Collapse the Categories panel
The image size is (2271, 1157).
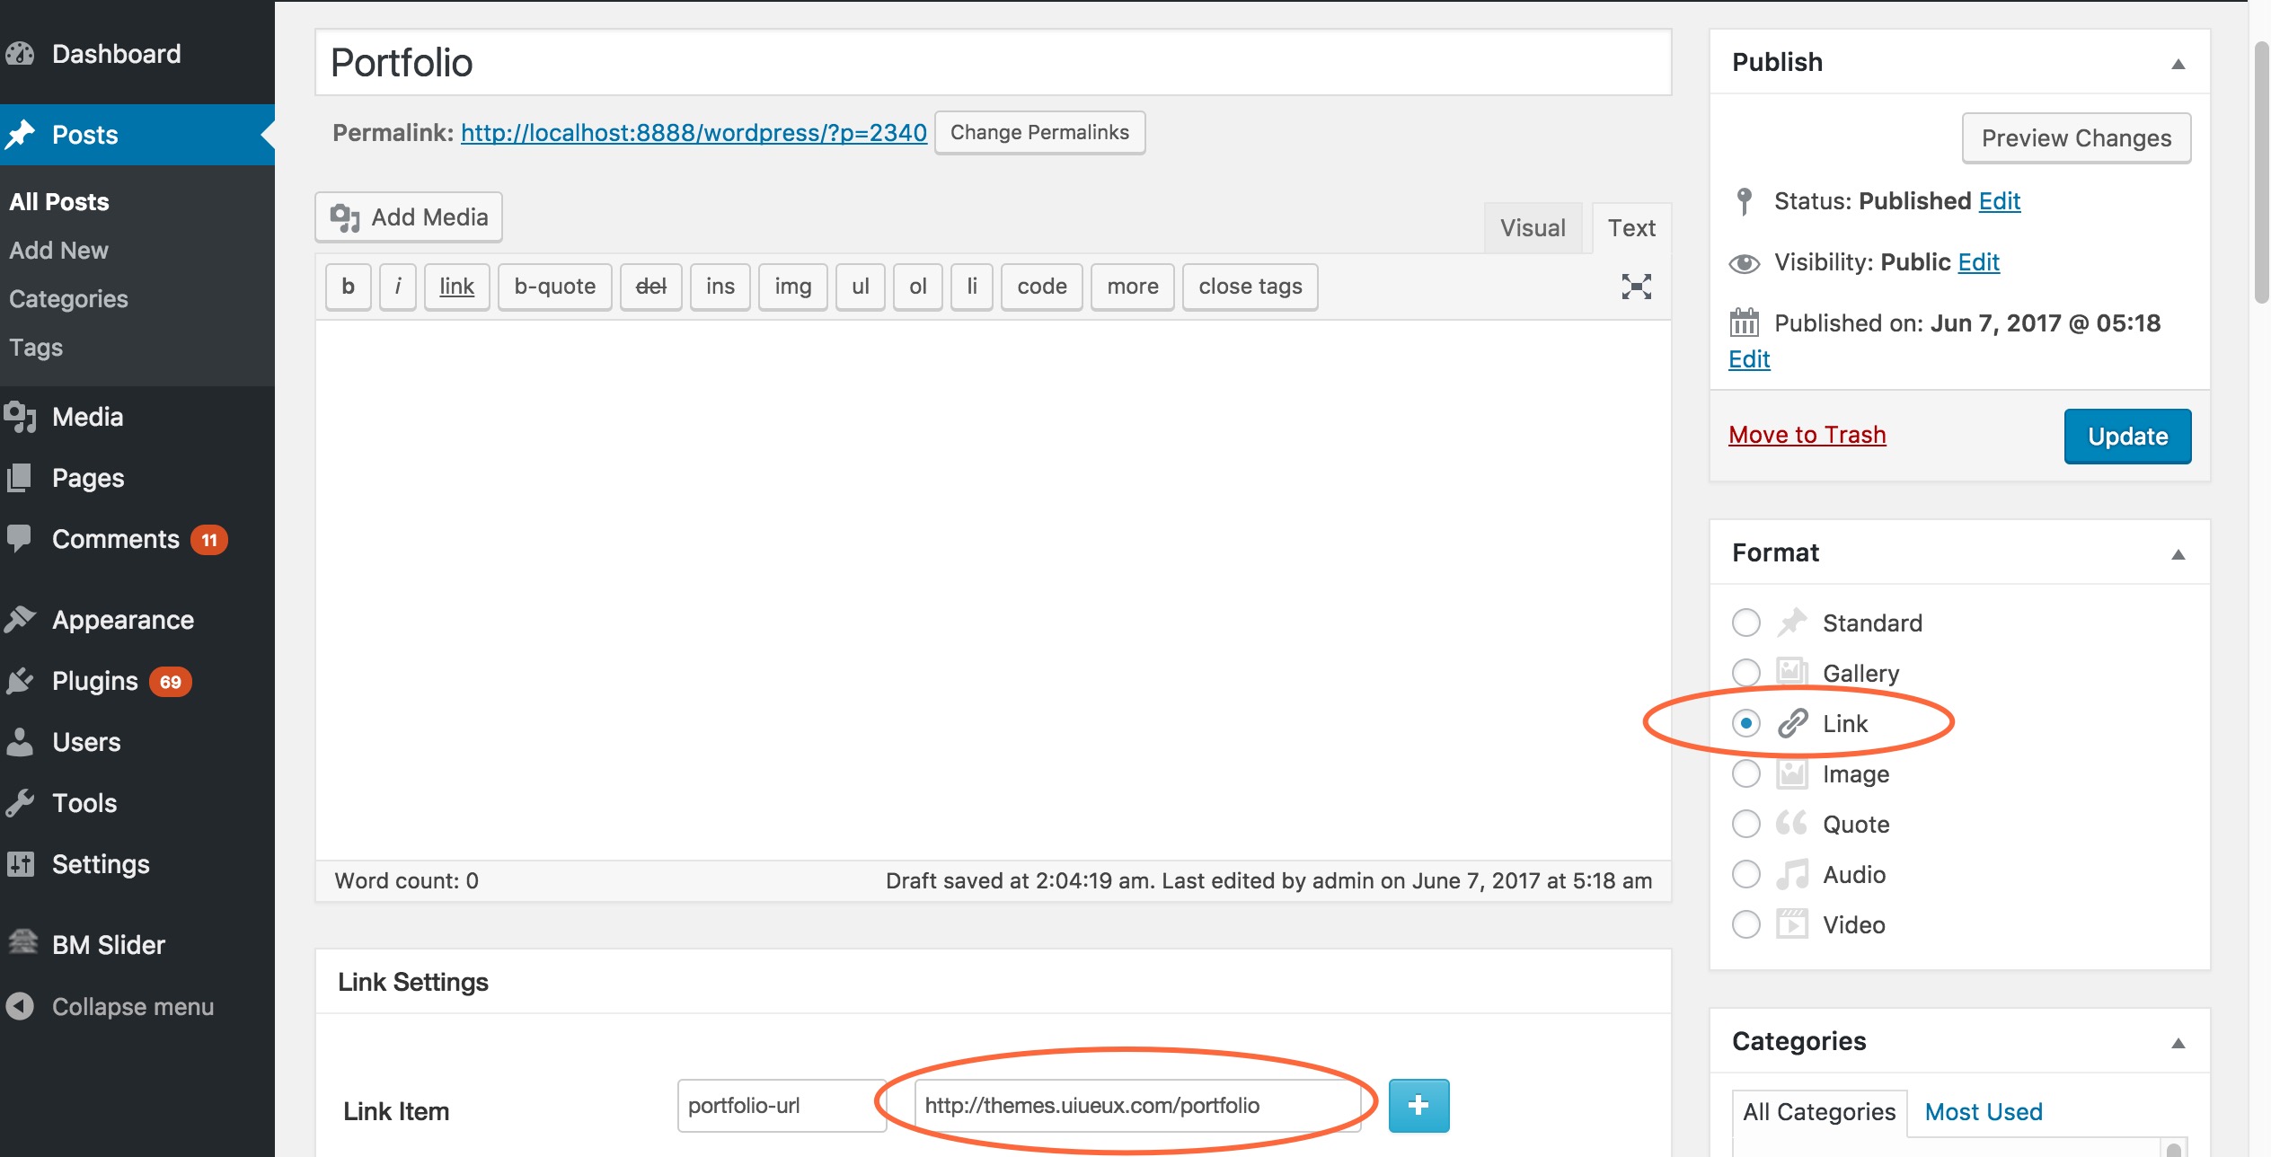point(2179,1042)
